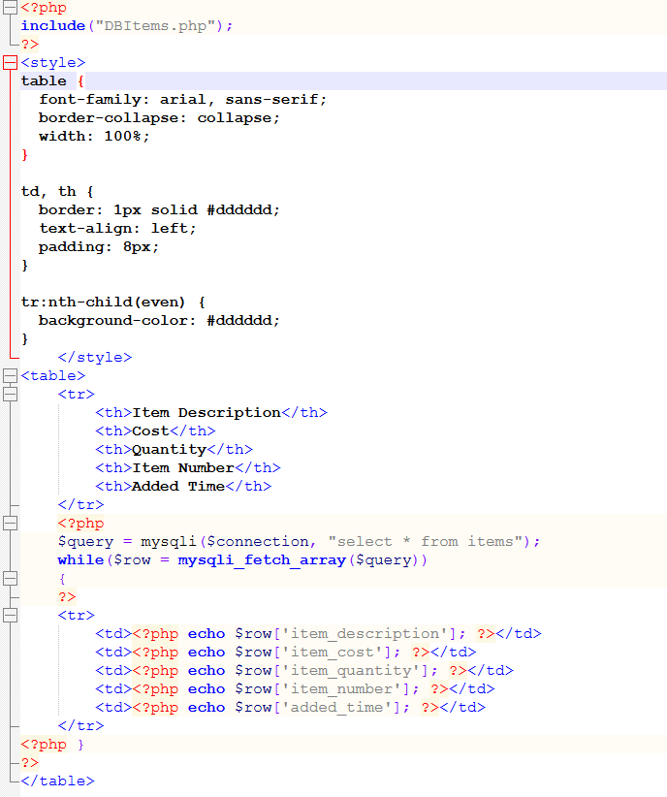
Task: Click the '<th>Item Number</th>' line
Action: 188,467
